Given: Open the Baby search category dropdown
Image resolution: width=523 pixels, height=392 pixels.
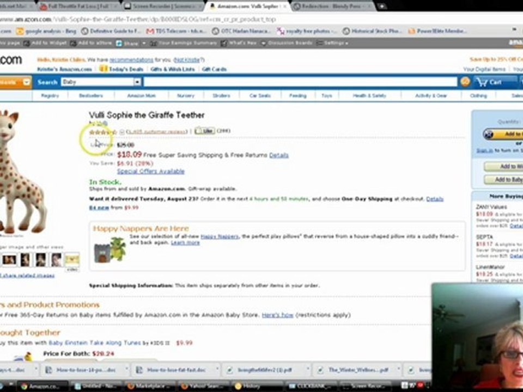Looking at the screenshot, I should click(101, 82).
